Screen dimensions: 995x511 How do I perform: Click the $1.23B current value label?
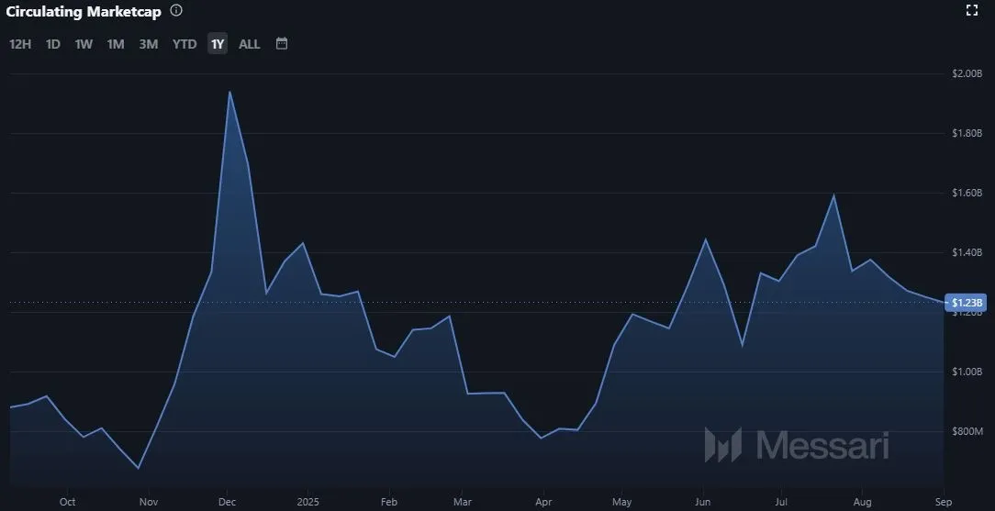tap(966, 303)
